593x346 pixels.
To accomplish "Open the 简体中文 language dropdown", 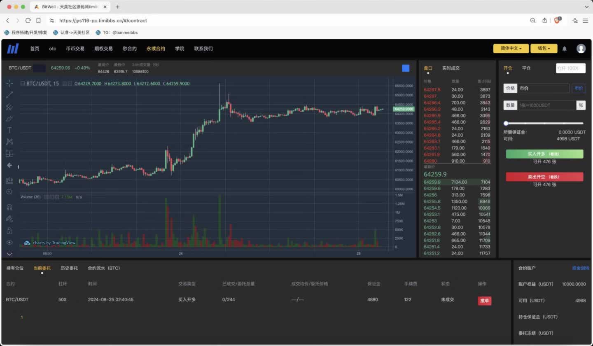I will click(511, 49).
